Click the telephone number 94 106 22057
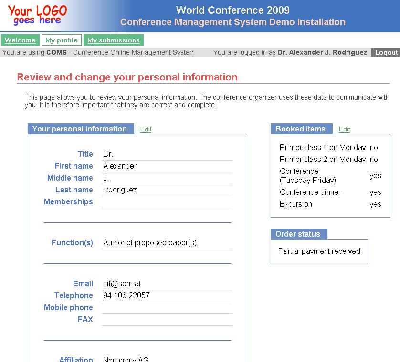Screen dimensions: 400x362 (126, 296)
